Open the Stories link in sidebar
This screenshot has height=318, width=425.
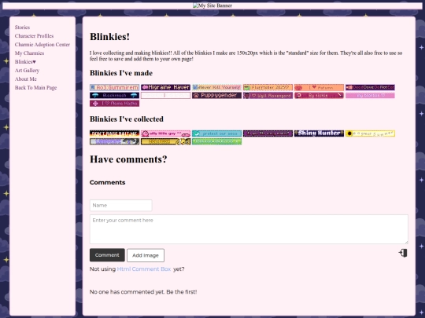pos(22,27)
